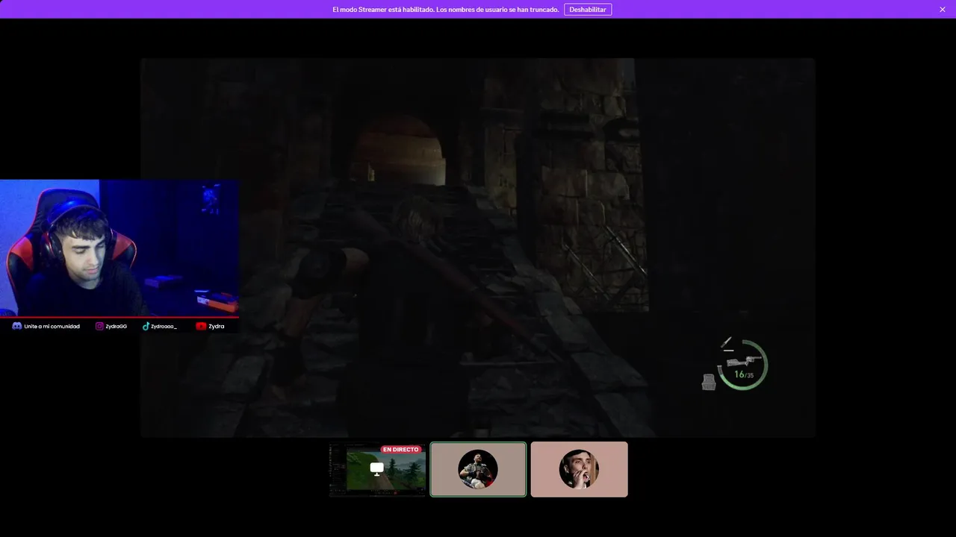This screenshot has height=537, width=956.
Task: Click the Deshabilitar button in the banner
Action: point(588,10)
